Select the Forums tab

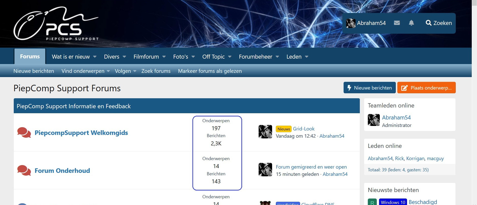[x=30, y=57]
